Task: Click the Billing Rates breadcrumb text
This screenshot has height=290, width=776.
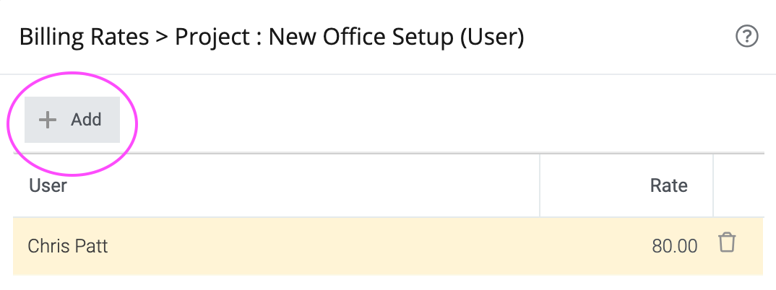Action: [84, 38]
